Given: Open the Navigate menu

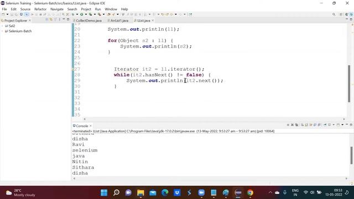Looking at the screenshot, I should pos(57,9).
